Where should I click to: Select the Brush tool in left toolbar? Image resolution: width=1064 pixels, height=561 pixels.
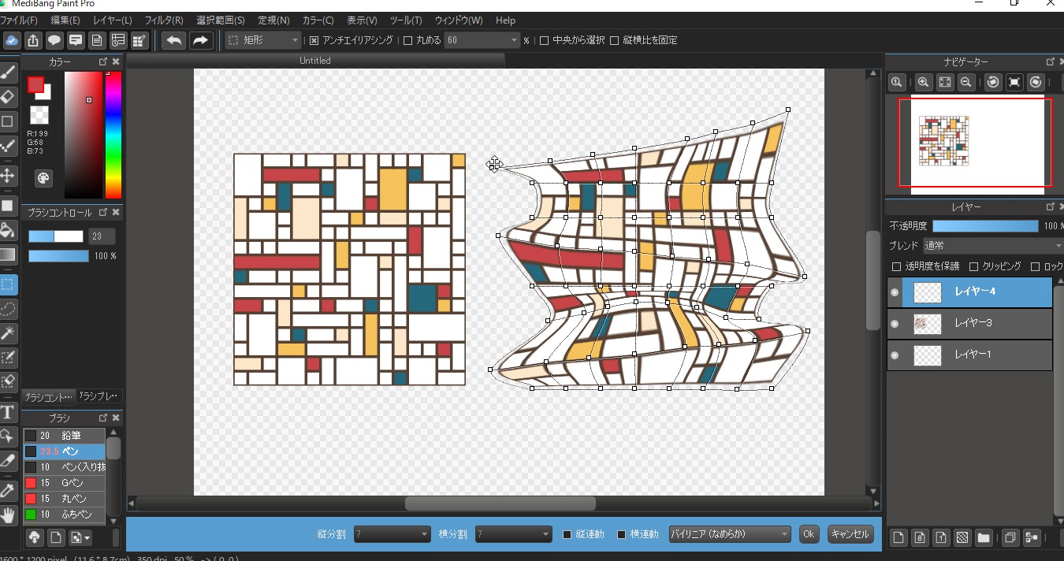pos(8,72)
